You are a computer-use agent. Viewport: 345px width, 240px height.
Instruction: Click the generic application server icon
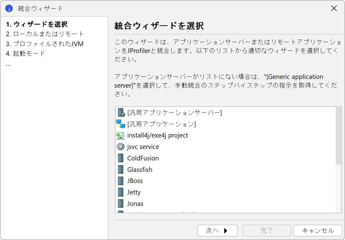click(x=121, y=112)
